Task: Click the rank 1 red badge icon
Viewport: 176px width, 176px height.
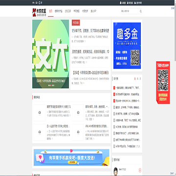Action: point(114,88)
